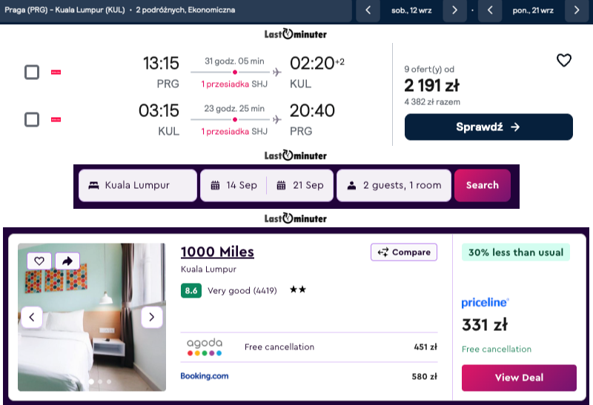Open departure date sob., 12 wrz
The width and height of the screenshot is (593, 405).
pos(411,10)
